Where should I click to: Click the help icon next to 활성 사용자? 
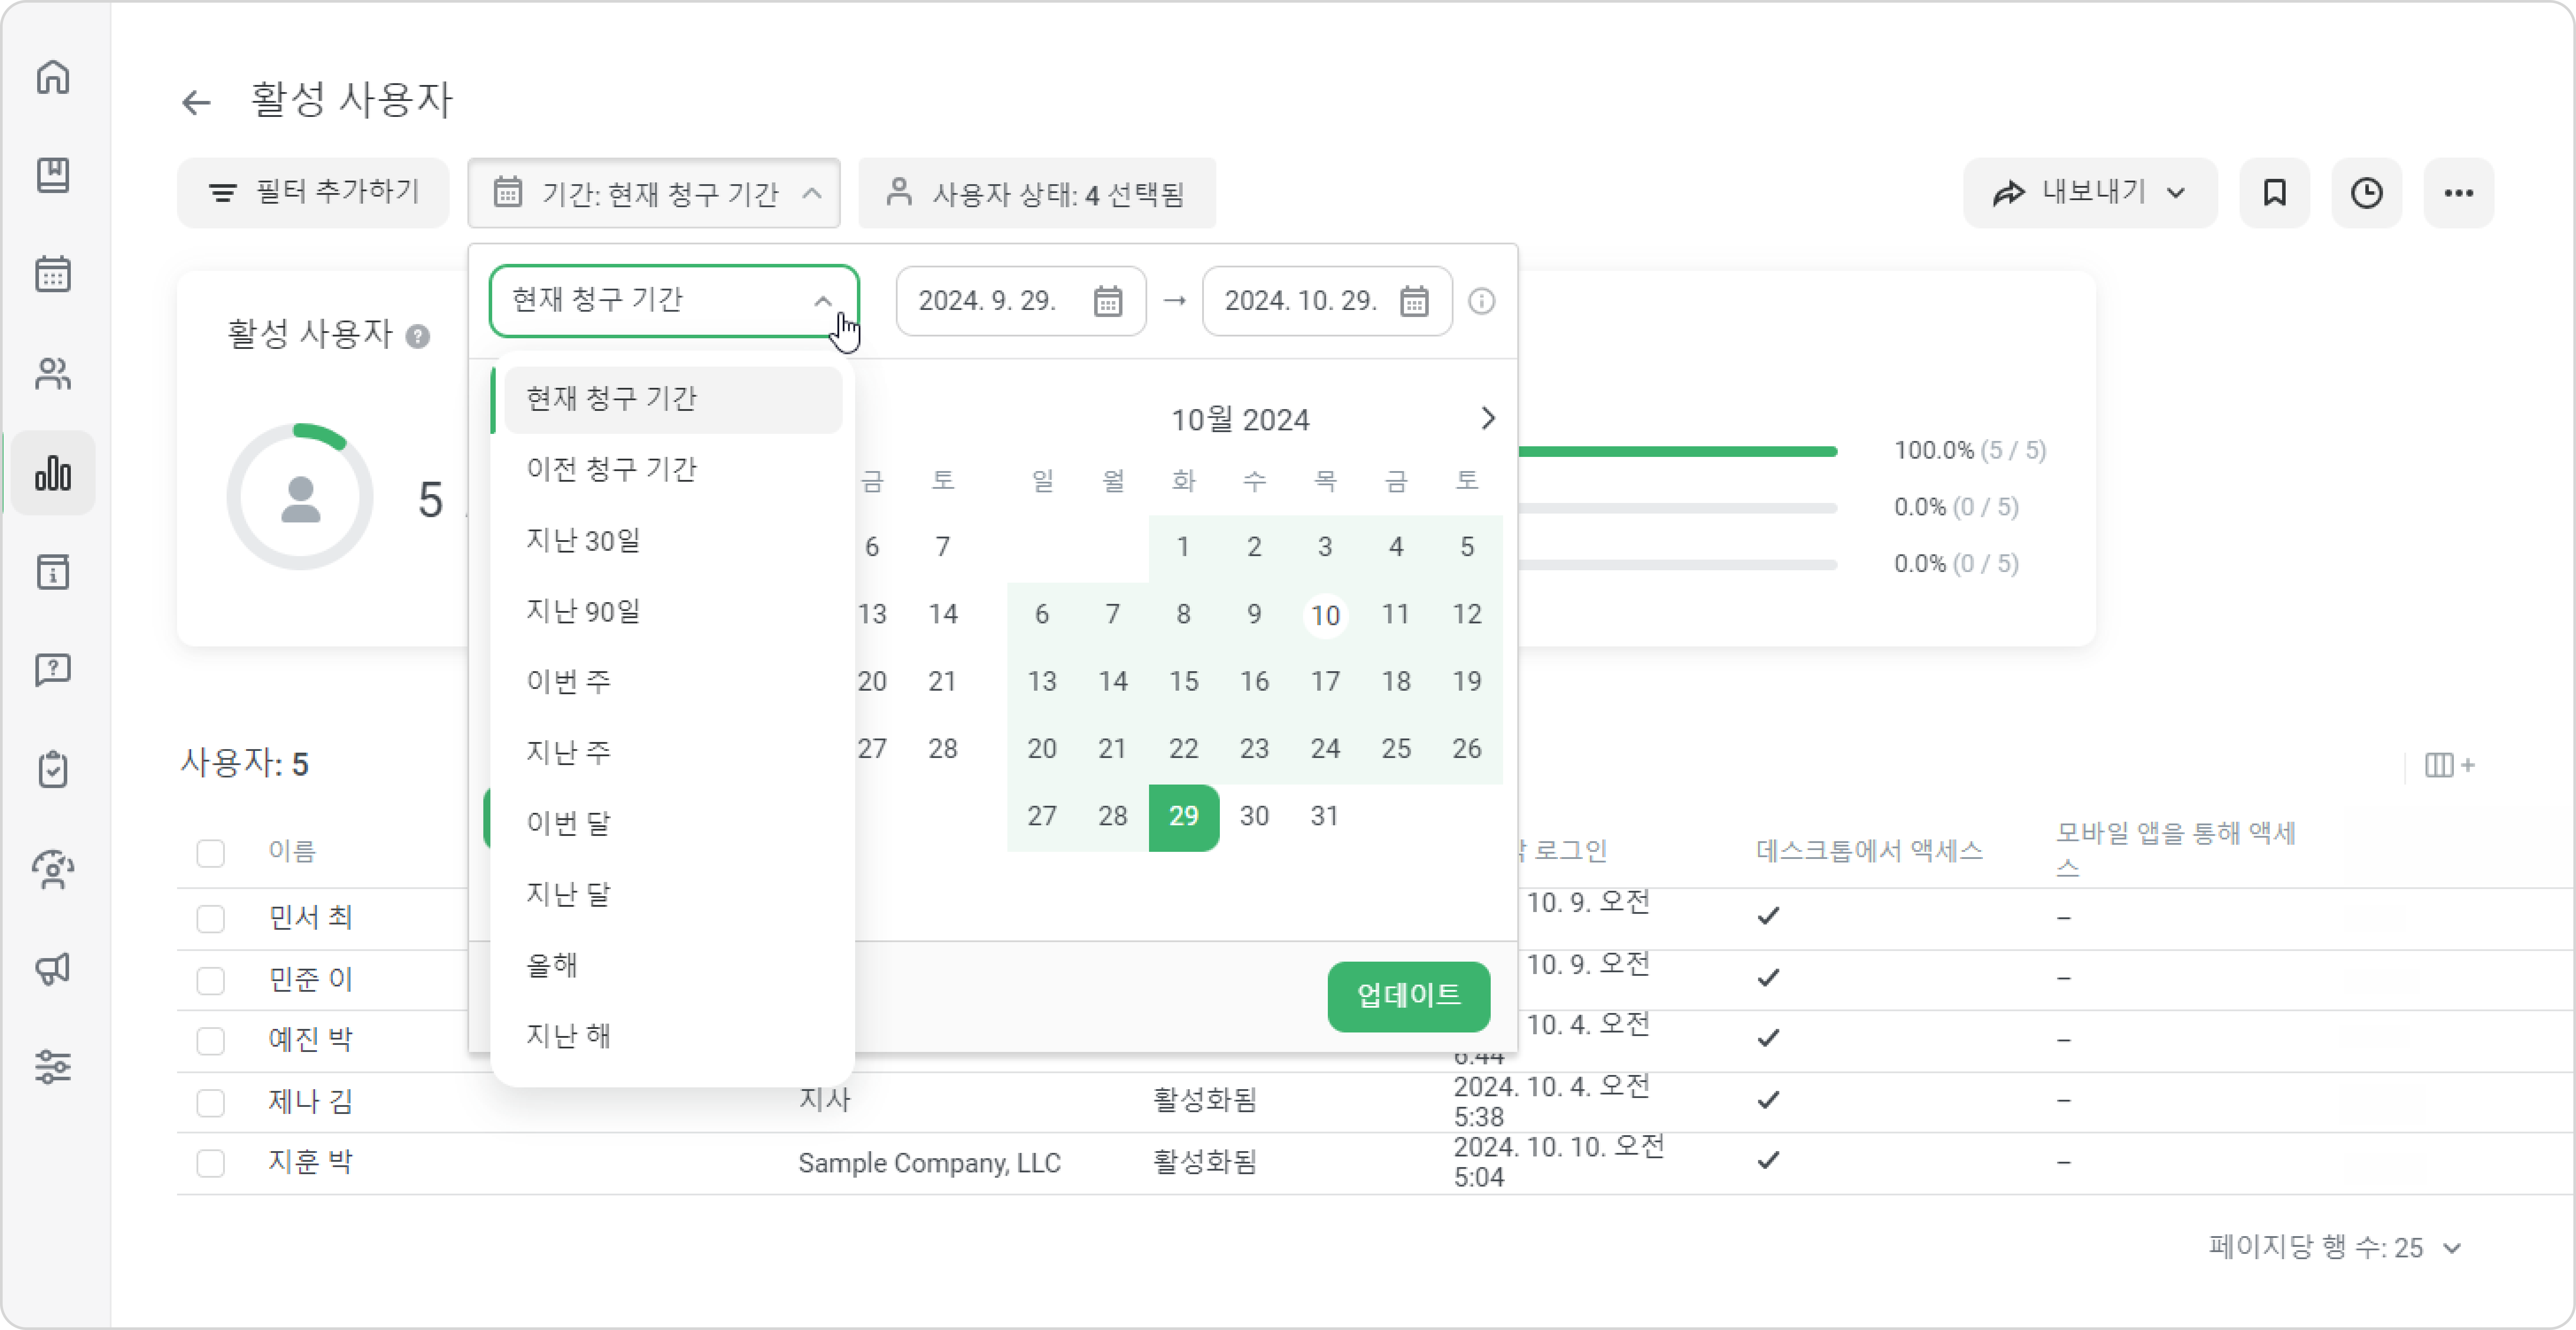pyautogui.click(x=418, y=336)
